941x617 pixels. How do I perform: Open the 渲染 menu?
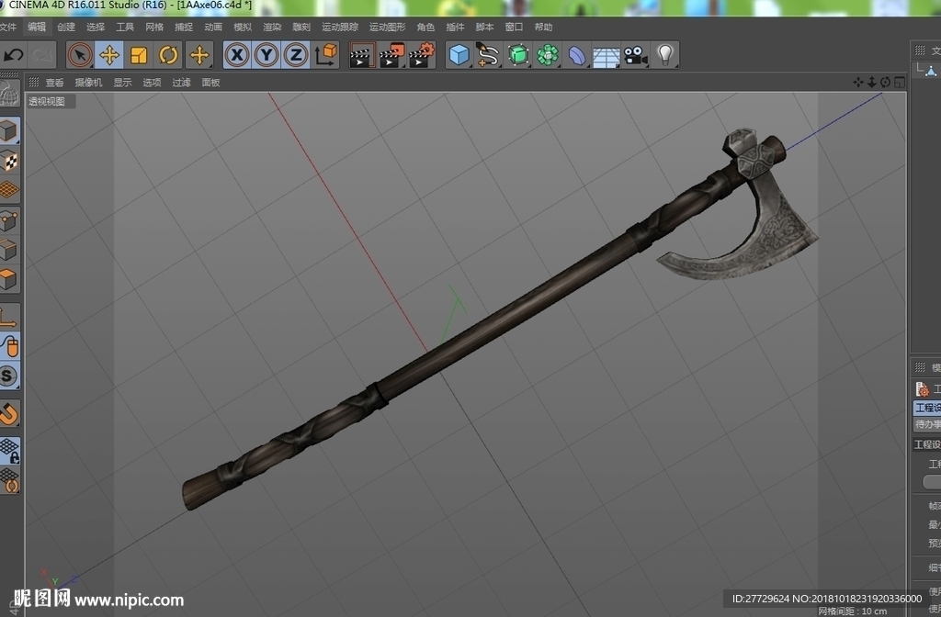pos(272,27)
